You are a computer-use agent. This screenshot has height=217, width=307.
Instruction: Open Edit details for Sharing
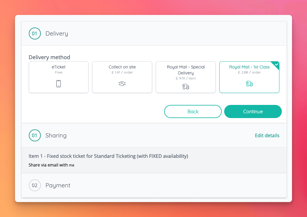(267, 135)
